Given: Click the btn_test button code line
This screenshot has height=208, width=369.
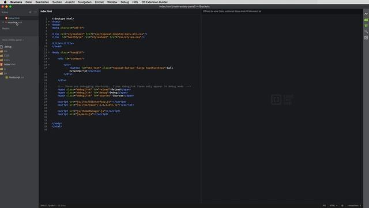Looking at the screenshot, I should (x=121, y=68).
